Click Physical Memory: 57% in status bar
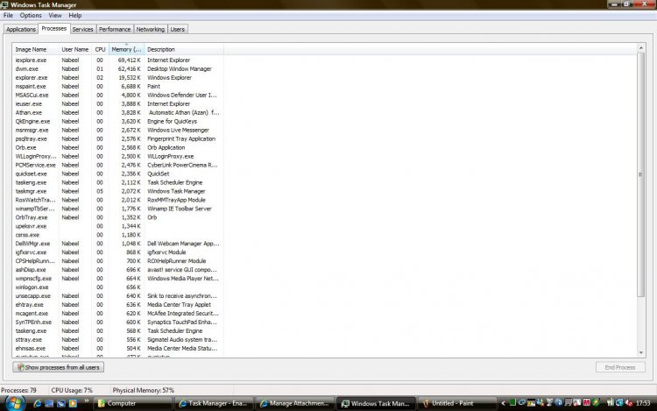 pos(144,391)
